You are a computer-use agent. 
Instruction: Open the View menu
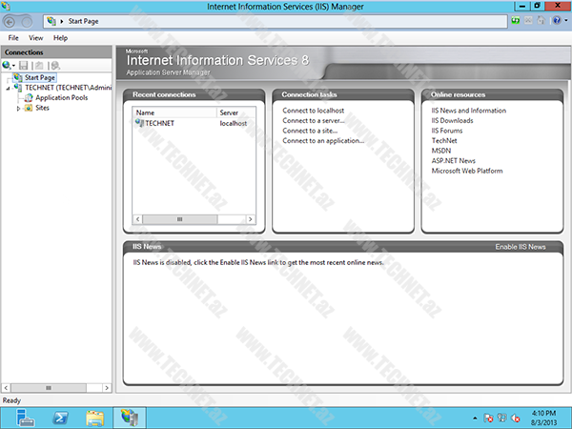pyautogui.click(x=35, y=37)
